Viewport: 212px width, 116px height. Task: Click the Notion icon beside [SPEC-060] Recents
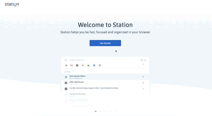pyautogui.click(x=66, y=83)
